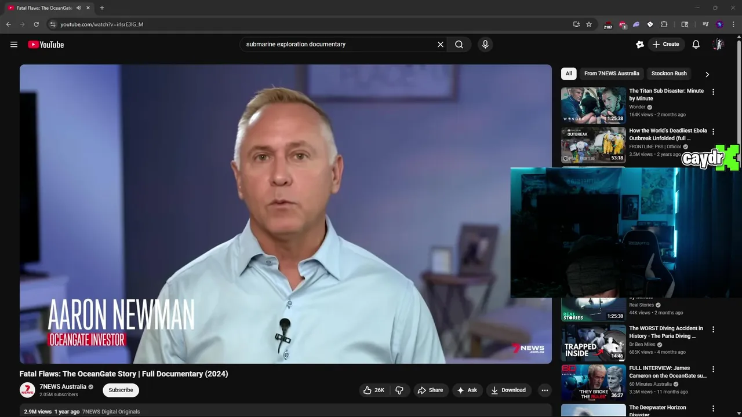The image size is (742, 417).
Task: Open the 7NEWS Australia channel name link
Action: pyautogui.click(x=63, y=387)
